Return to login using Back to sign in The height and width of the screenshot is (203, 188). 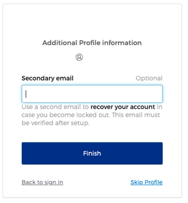coord(42,182)
